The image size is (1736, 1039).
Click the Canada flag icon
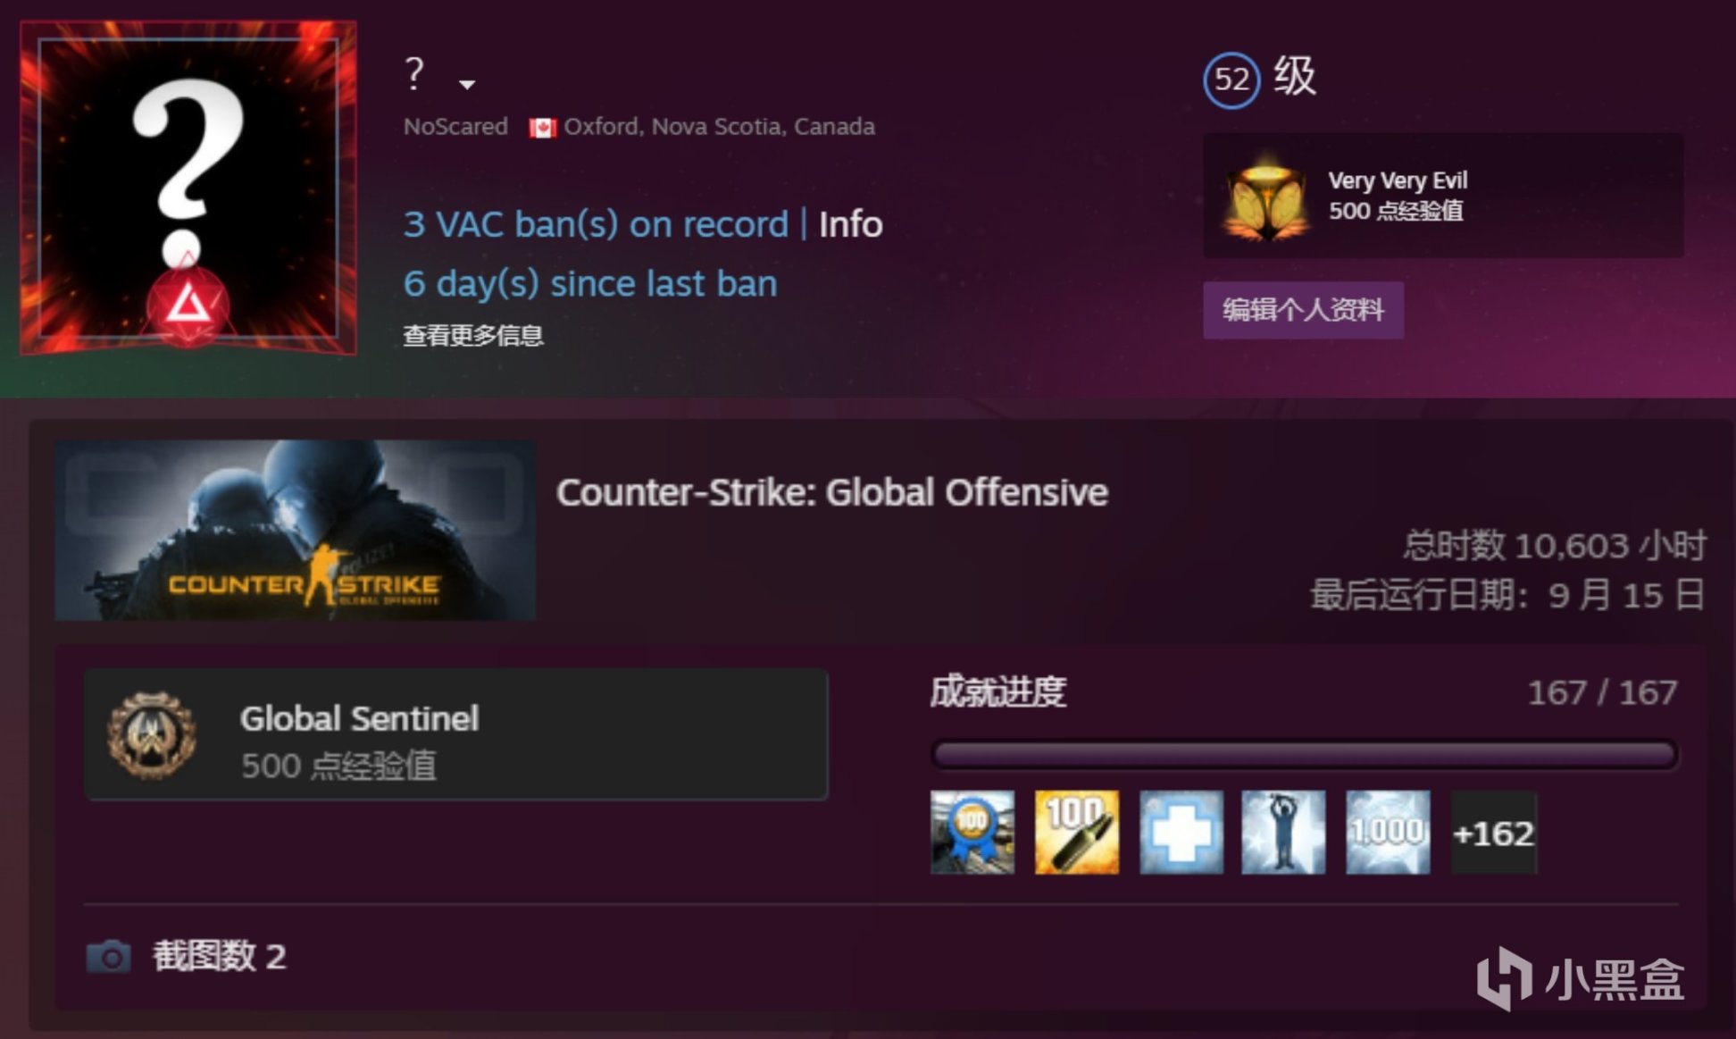coord(542,128)
